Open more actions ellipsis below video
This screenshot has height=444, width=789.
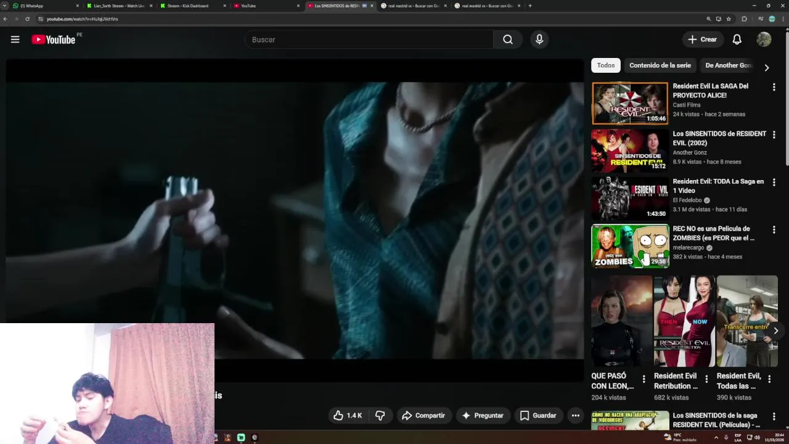[x=575, y=416]
